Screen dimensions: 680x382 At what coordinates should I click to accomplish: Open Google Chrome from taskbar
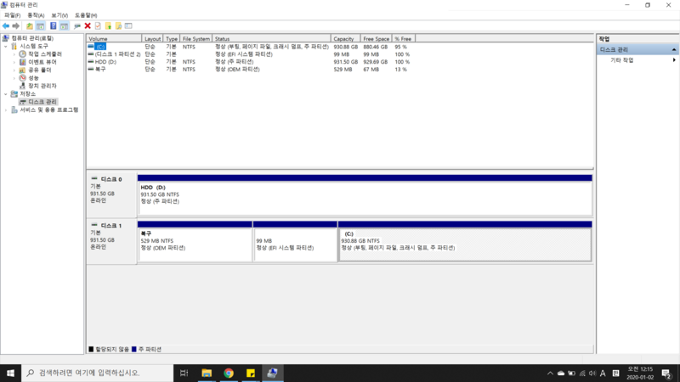click(x=229, y=373)
